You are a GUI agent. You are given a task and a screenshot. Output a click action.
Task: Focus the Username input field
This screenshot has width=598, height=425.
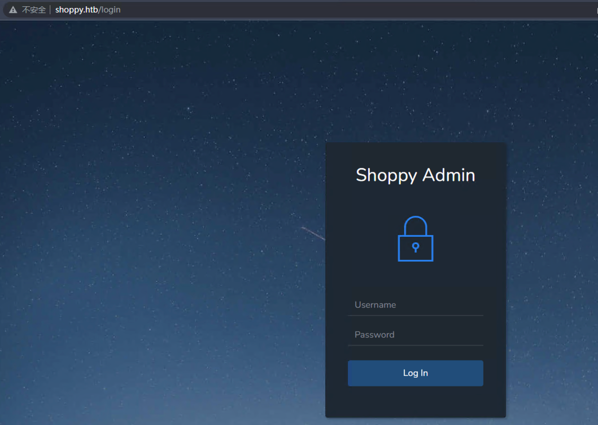(x=416, y=305)
